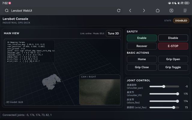
Task: Toggle the gripper with Grip Toggle
Action: click(x=173, y=67)
